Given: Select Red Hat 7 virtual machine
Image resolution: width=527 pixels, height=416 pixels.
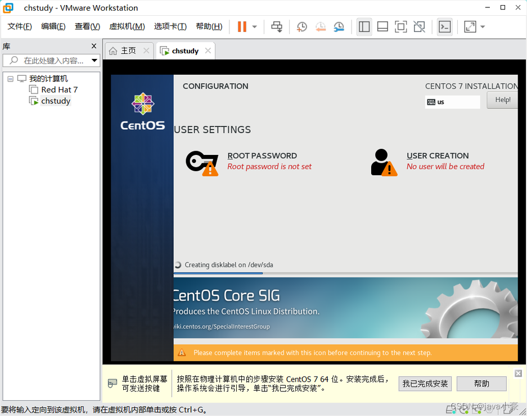Looking at the screenshot, I should [x=59, y=90].
